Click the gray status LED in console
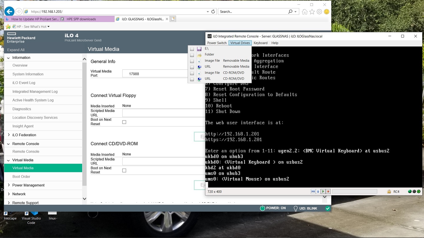 coord(414,192)
